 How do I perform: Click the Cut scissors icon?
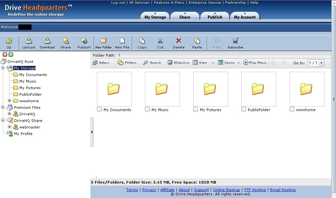pos(160,41)
